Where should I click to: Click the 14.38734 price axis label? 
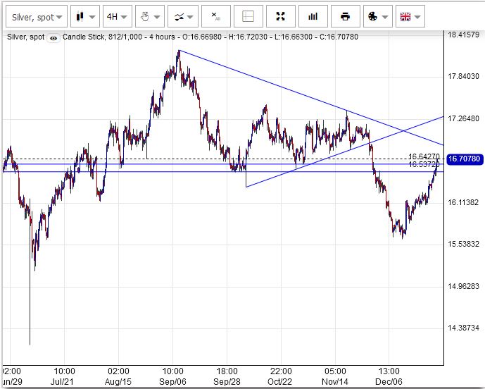point(463,328)
